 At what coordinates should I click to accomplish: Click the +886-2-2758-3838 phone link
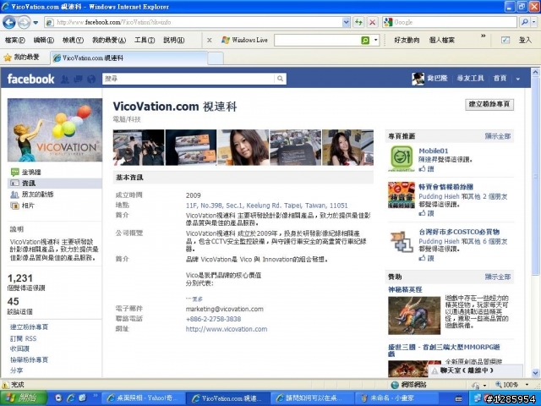[x=213, y=319]
